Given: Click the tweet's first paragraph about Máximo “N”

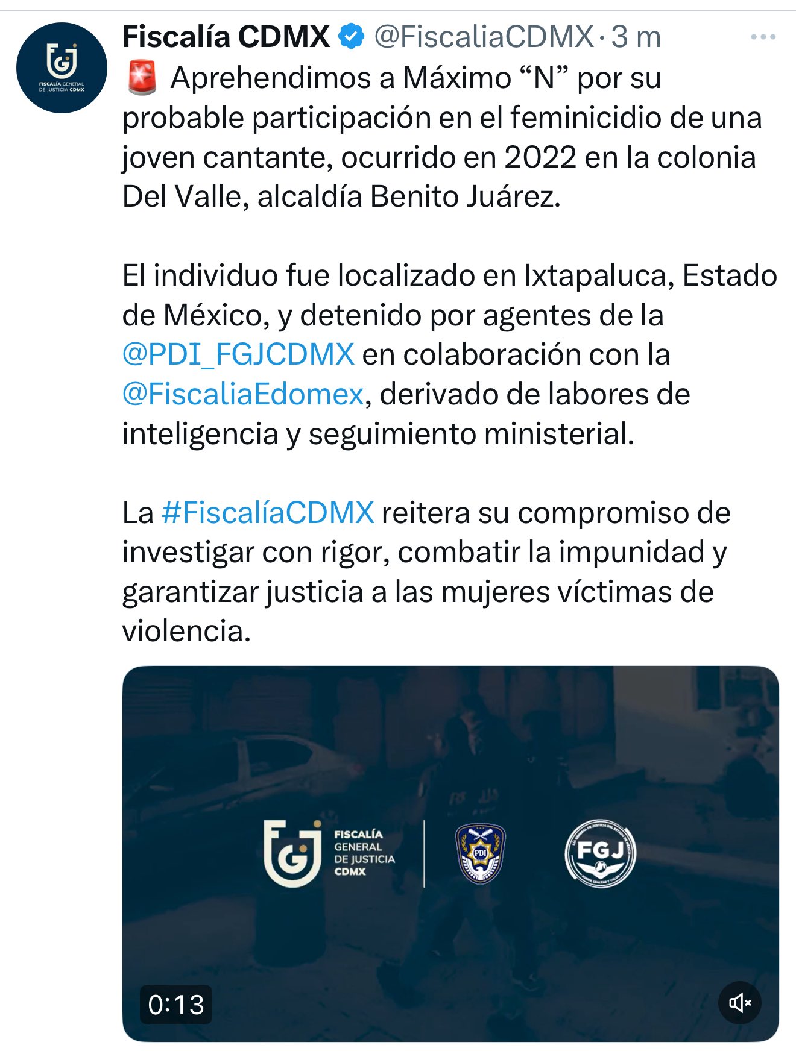Looking at the screenshot, I should coord(442,137).
